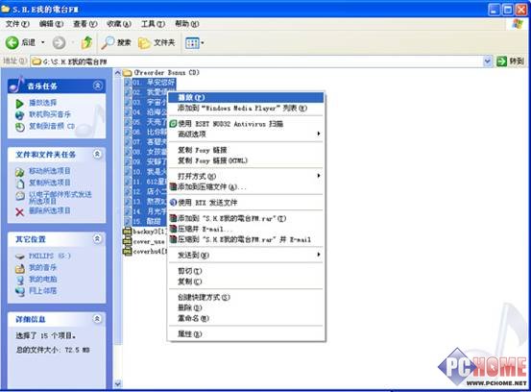Image resolution: width=531 pixels, height=392 pixels.
Task: Open the address bar dropdown arrow
Action: coord(488,61)
